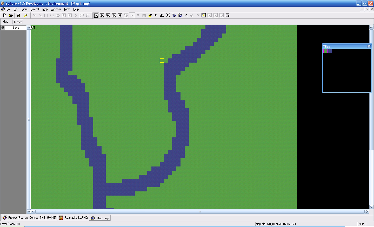Cut the current selection
Screen dimensions: 374x227
(x=186, y=15)
